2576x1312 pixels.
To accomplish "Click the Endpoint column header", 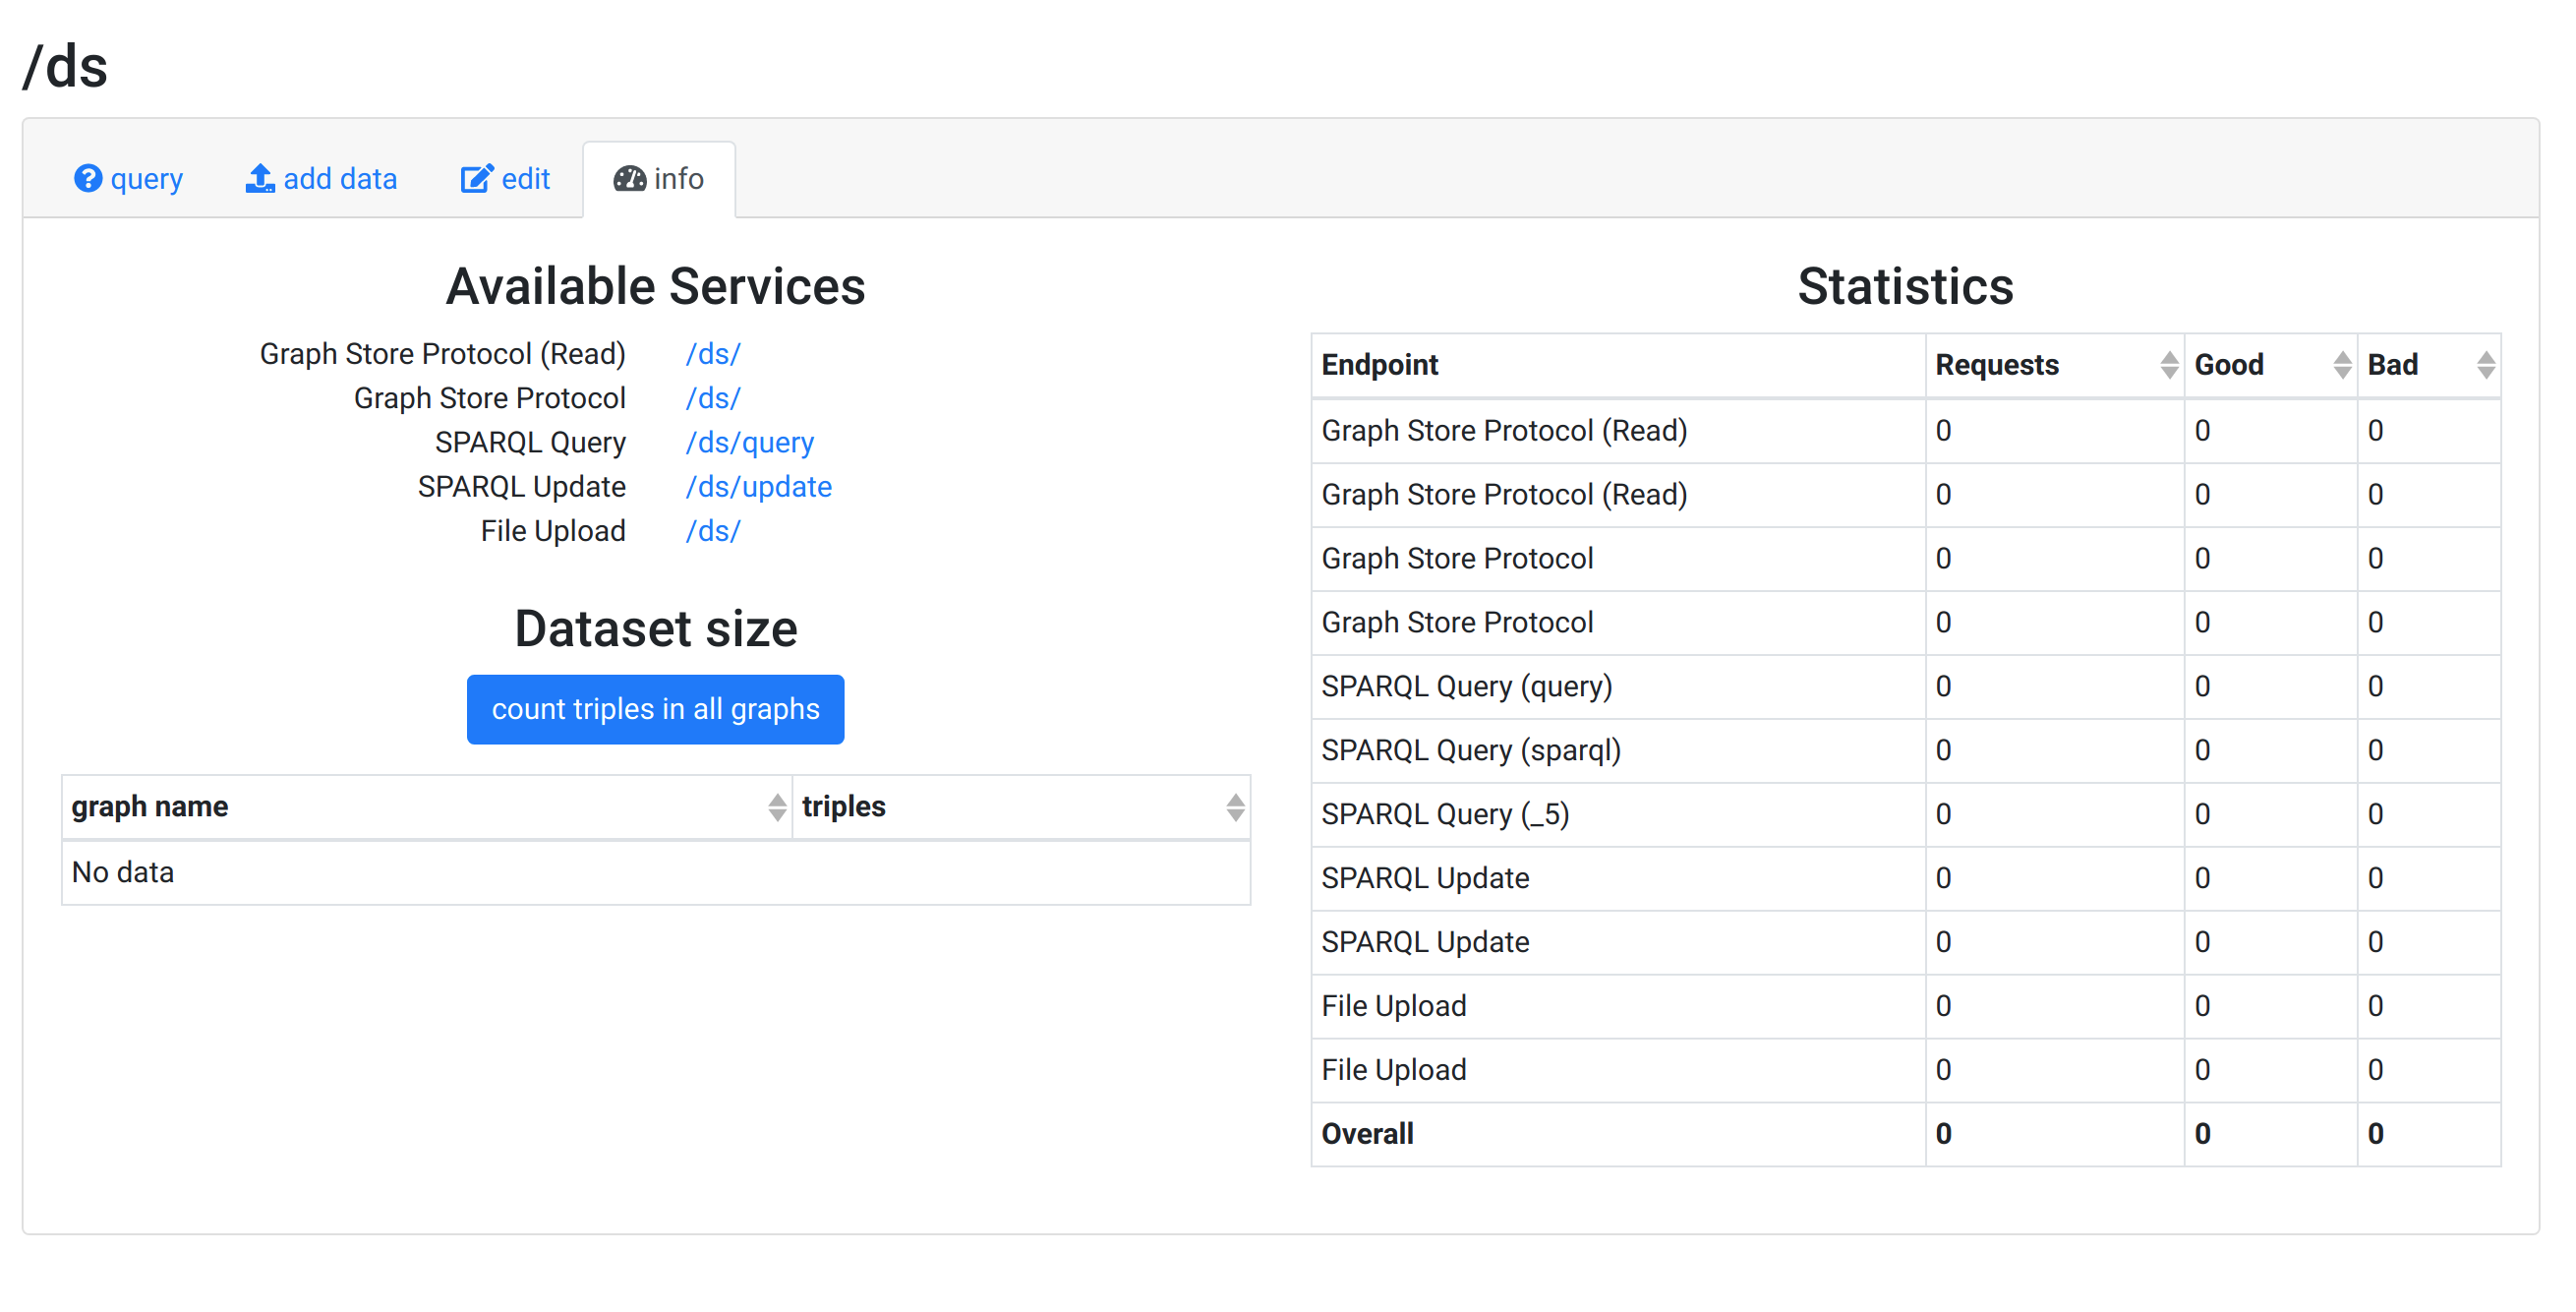I will (1380, 365).
